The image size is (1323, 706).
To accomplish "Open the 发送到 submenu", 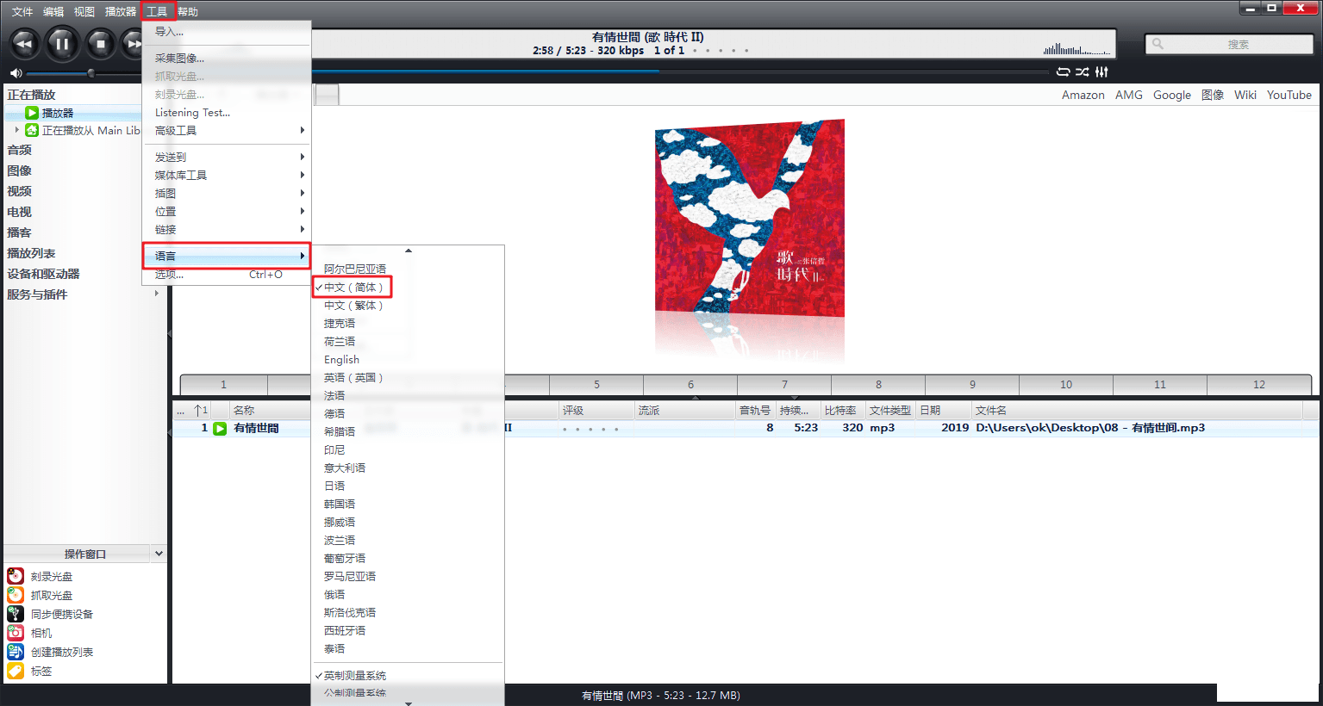I will pyautogui.click(x=227, y=157).
